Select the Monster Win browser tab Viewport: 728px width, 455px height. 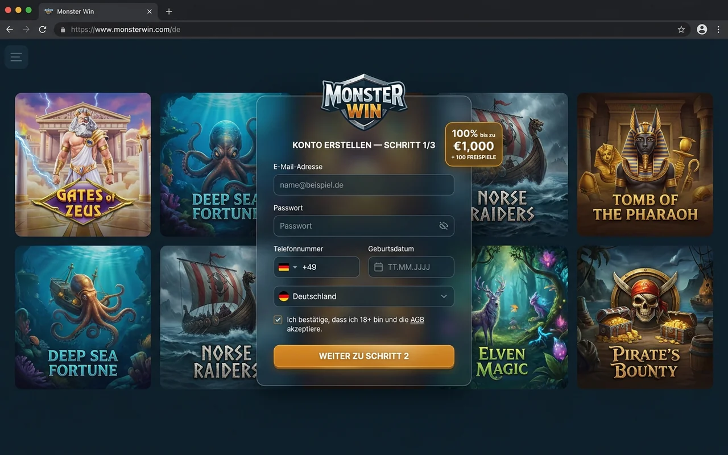tap(97, 11)
